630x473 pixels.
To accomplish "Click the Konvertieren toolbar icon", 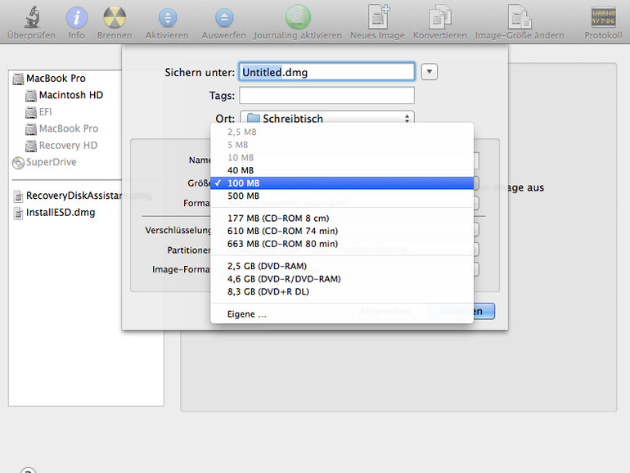I will (439, 17).
